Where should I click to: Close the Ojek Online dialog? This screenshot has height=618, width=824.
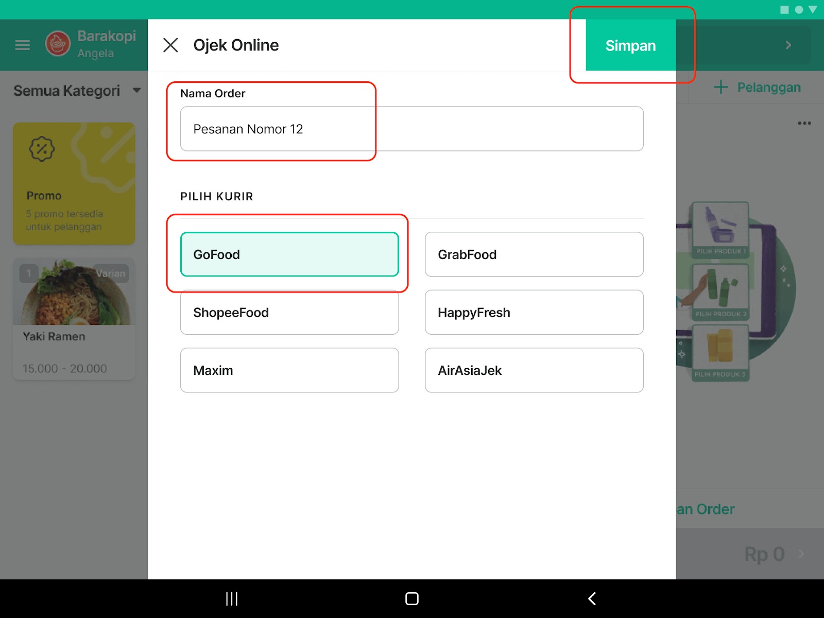[x=170, y=45]
